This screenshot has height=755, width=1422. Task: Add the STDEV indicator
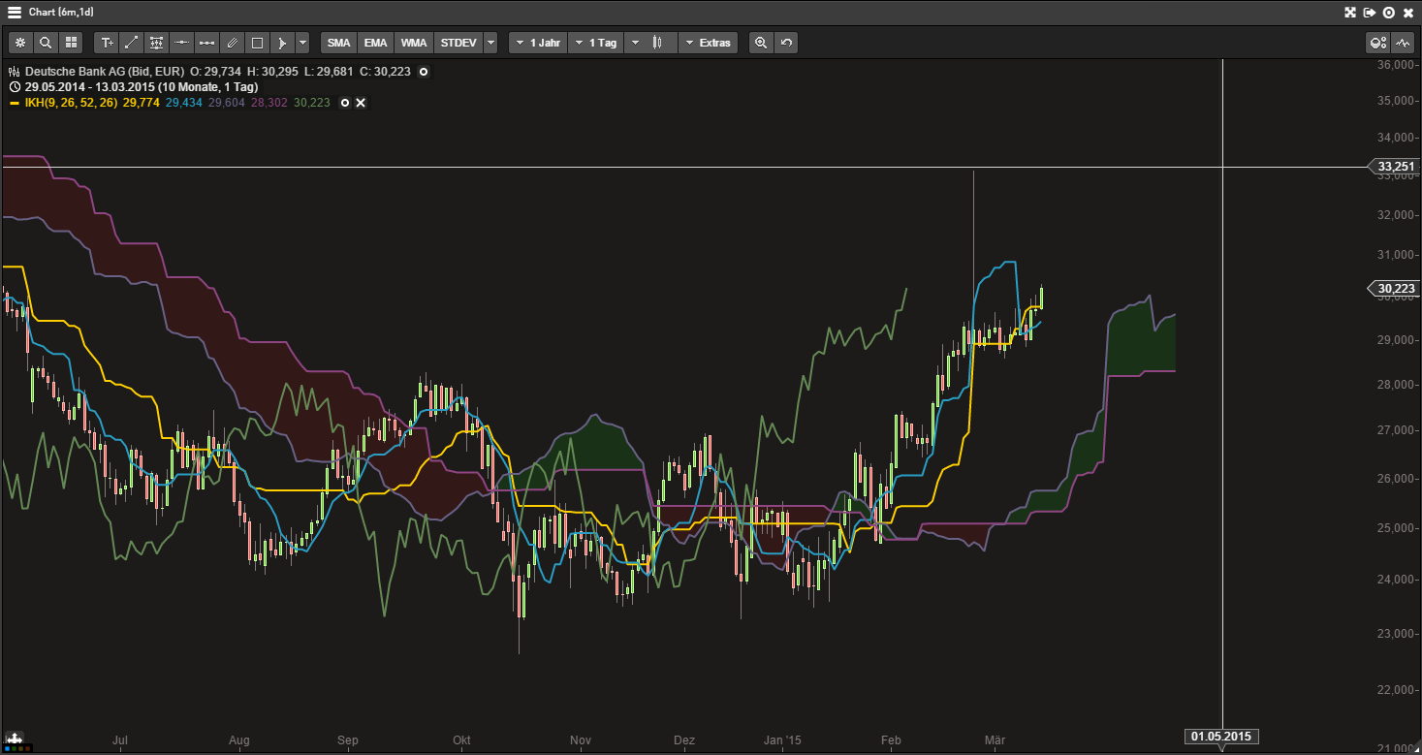coord(458,43)
